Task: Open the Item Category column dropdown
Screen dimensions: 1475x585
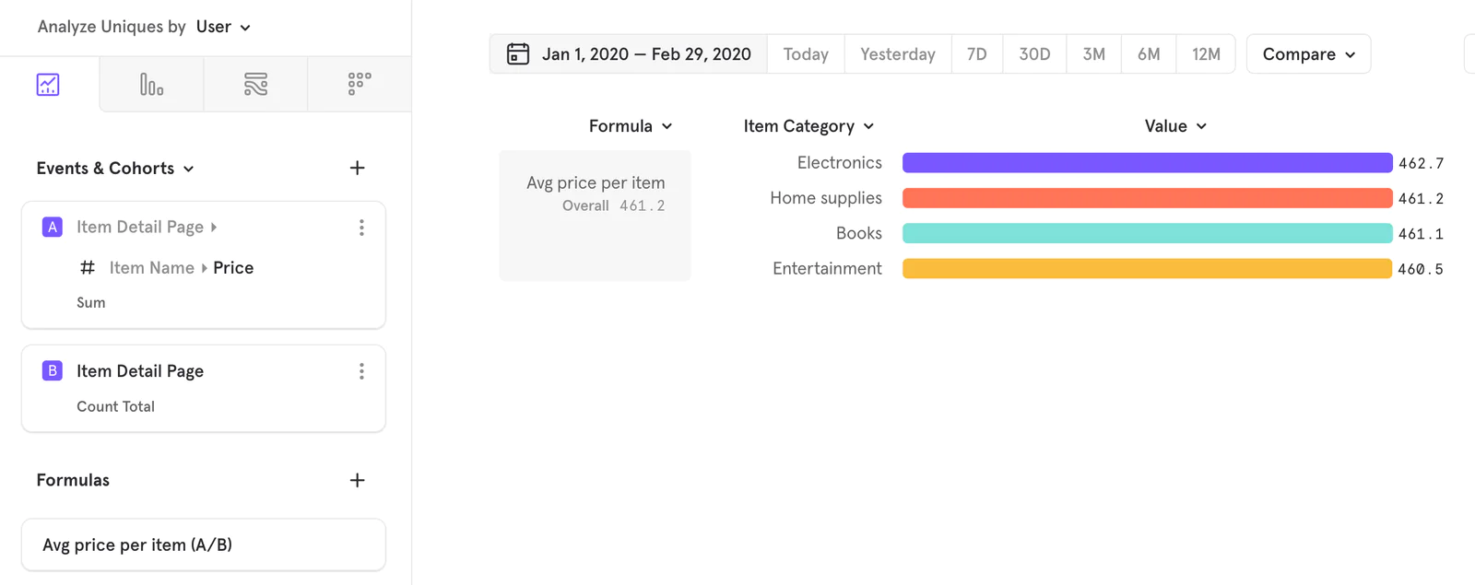Action: 808,125
